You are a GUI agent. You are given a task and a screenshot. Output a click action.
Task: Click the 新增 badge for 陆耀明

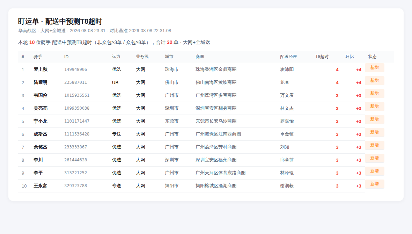[x=374, y=80]
